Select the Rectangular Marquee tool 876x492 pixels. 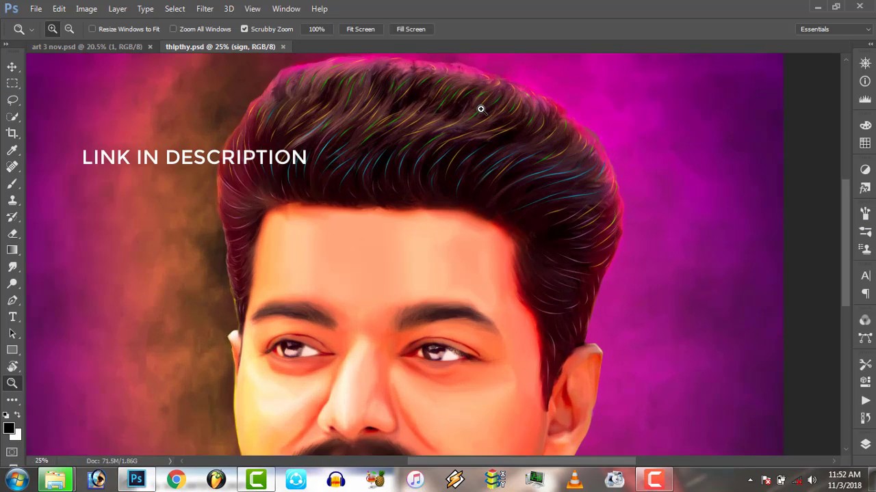[x=12, y=83]
